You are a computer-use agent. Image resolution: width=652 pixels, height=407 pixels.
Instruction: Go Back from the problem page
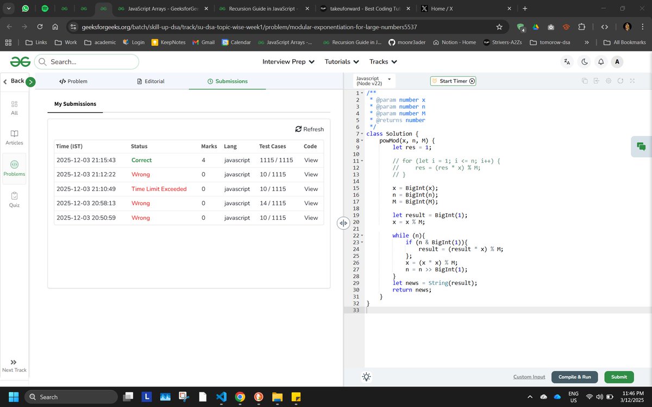click(x=14, y=81)
